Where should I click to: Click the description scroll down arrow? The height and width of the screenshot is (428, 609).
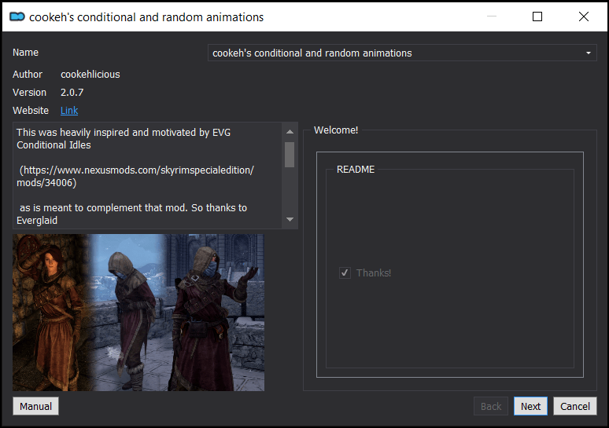click(x=290, y=219)
